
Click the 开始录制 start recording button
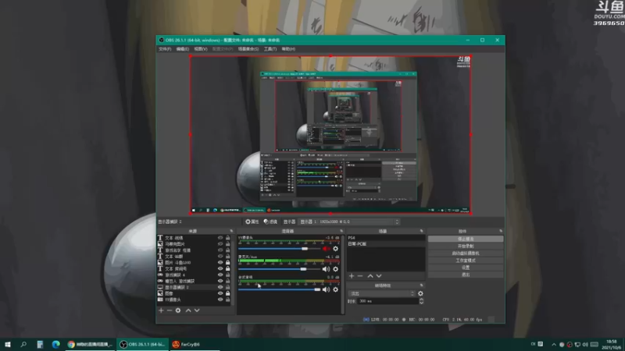pos(466,246)
